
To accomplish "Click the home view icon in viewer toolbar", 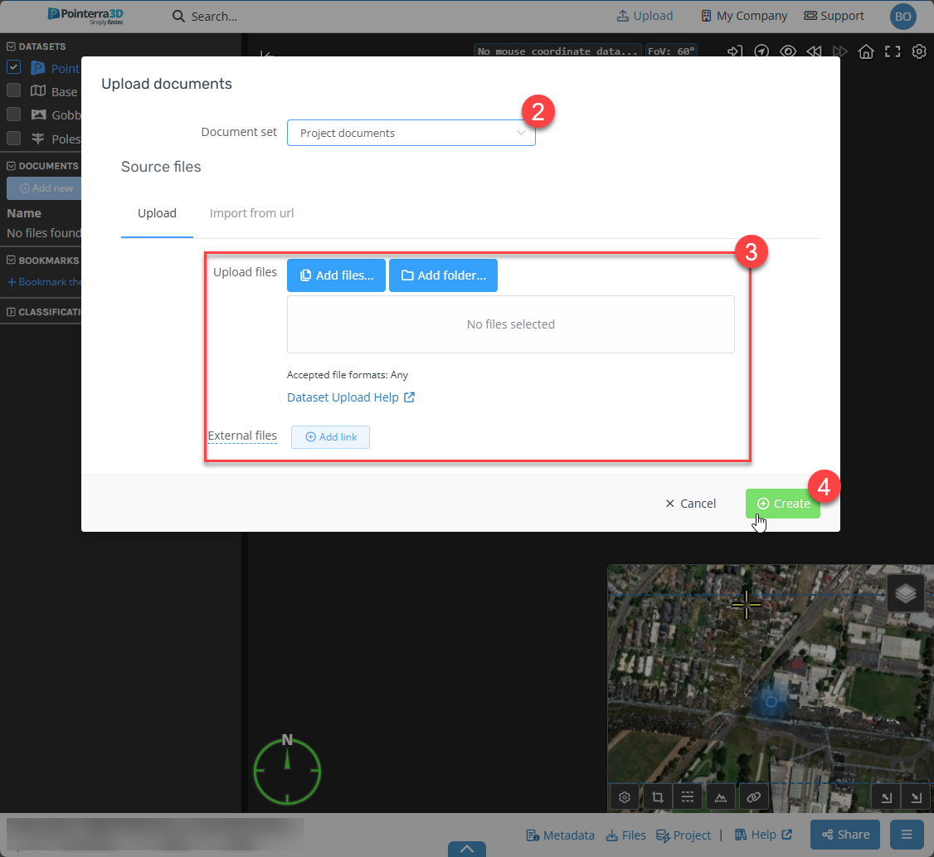I will point(866,51).
